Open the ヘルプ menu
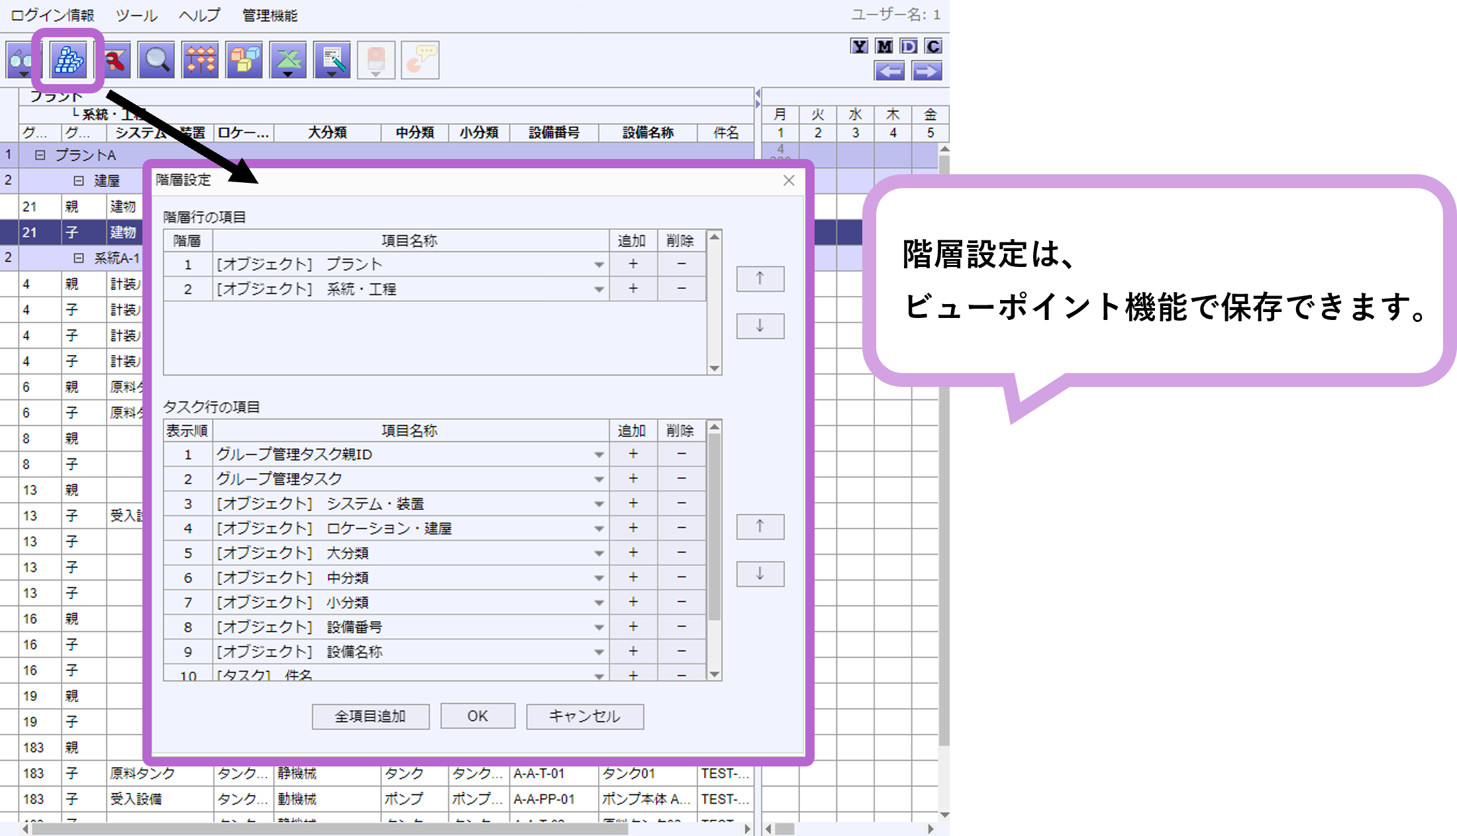The width and height of the screenshot is (1457, 836). (x=199, y=15)
